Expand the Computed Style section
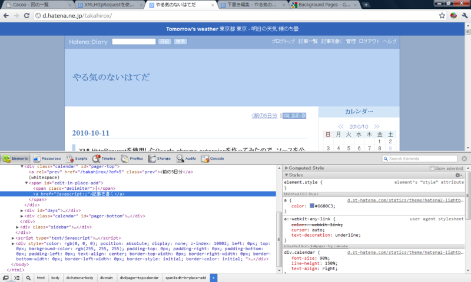471x282 pixels. coord(286,168)
